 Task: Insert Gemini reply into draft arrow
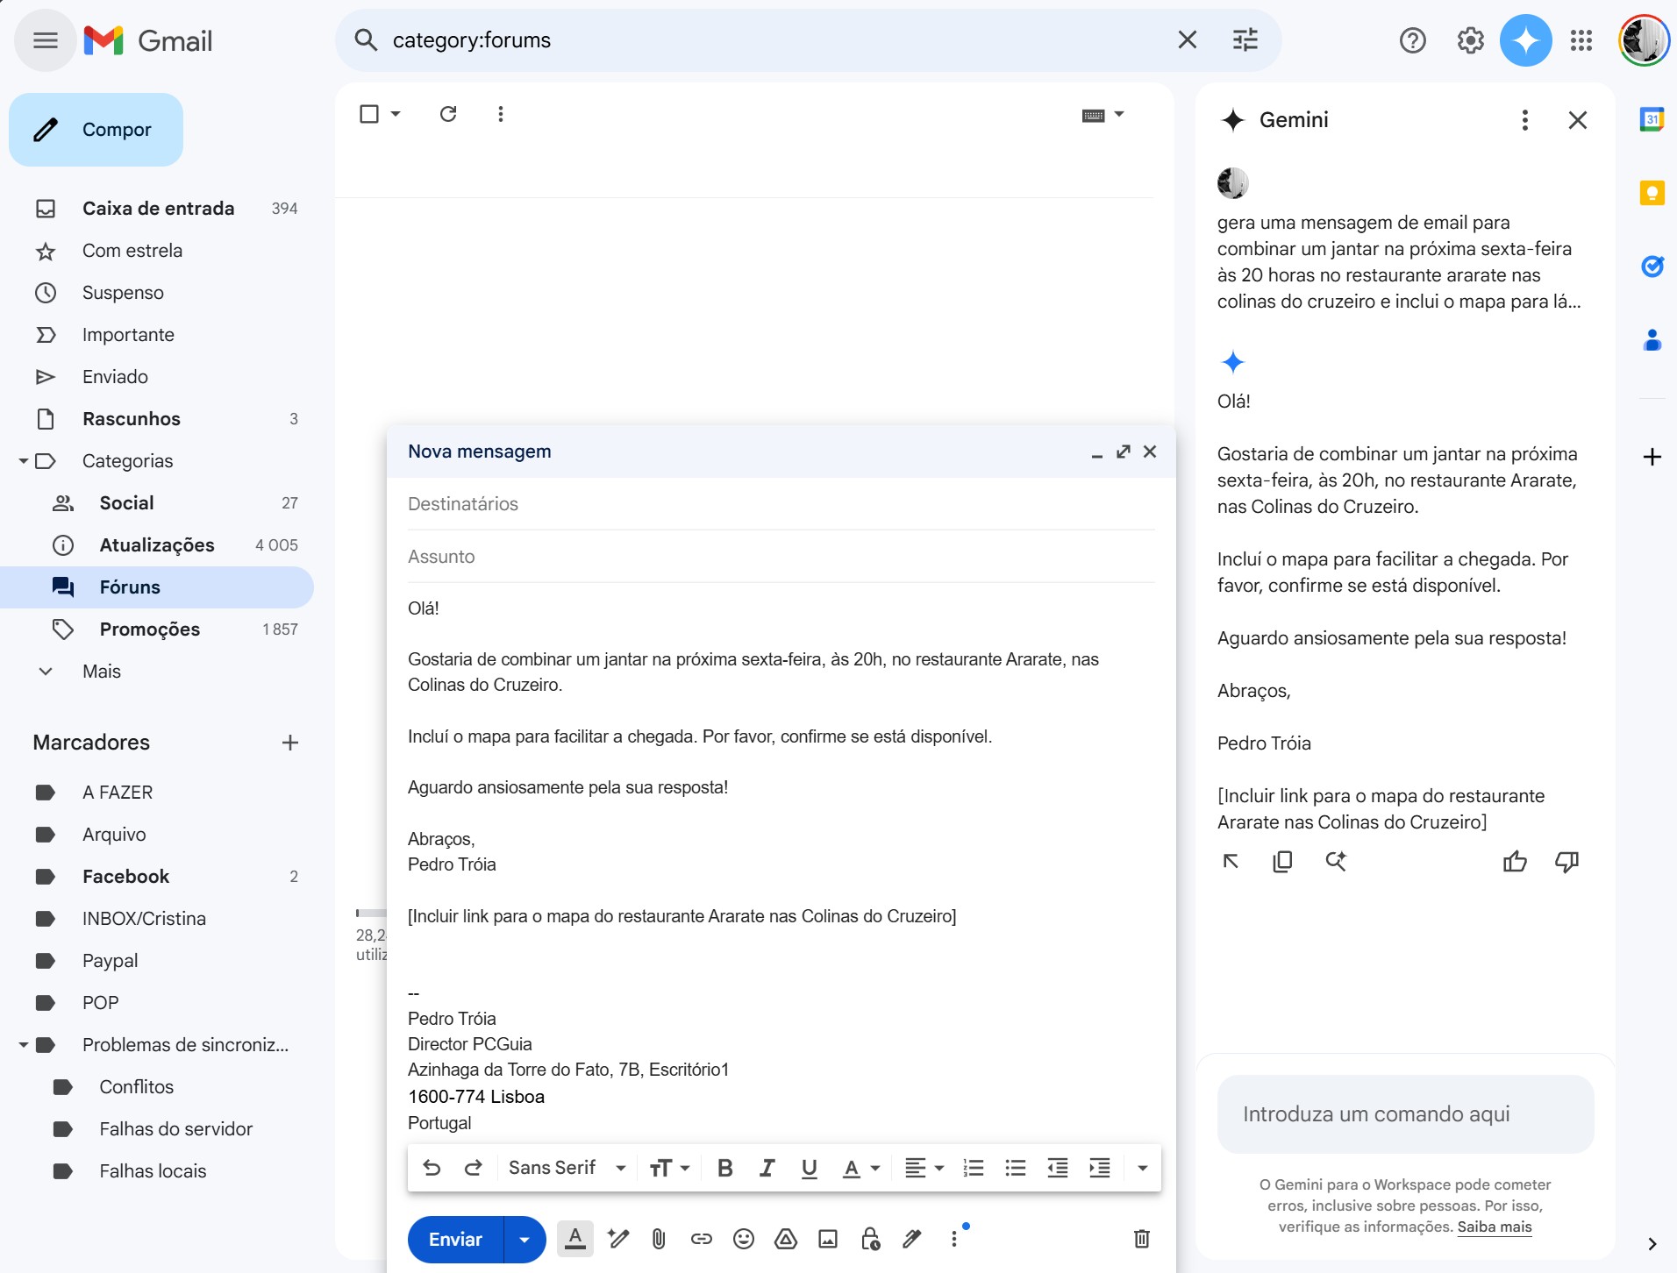[1231, 861]
